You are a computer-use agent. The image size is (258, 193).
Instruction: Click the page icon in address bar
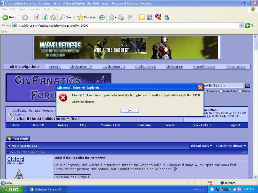click(15, 25)
